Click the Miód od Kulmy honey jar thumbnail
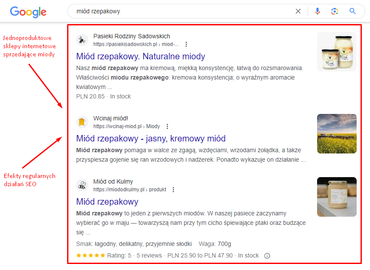The image size is (370, 270). point(337,197)
